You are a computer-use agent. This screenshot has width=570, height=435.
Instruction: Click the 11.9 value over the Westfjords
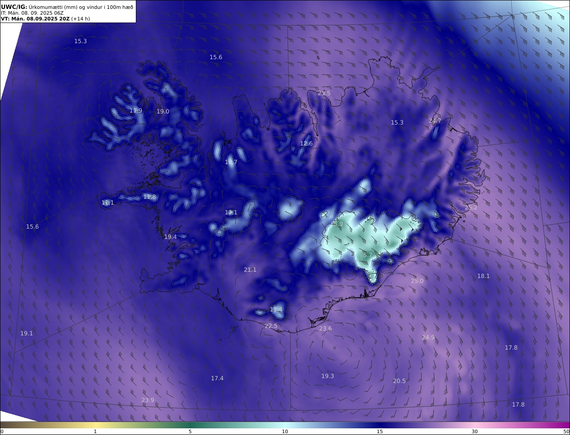tap(136, 111)
